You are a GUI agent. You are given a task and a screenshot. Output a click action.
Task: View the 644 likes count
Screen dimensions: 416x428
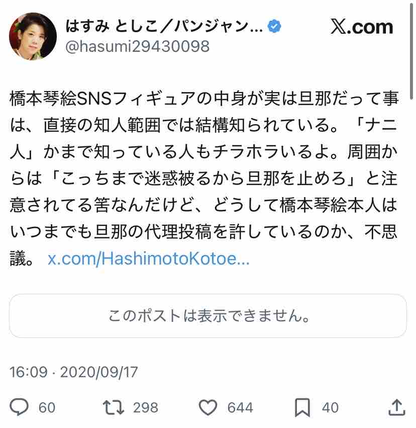click(x=240, y=407)
